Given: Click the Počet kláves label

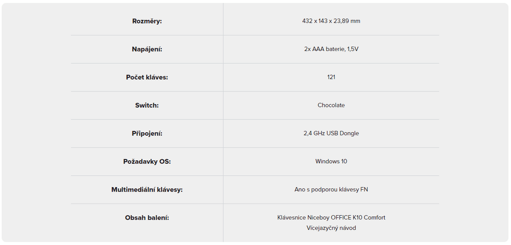Looking at the screenshot, I should 147,77.
